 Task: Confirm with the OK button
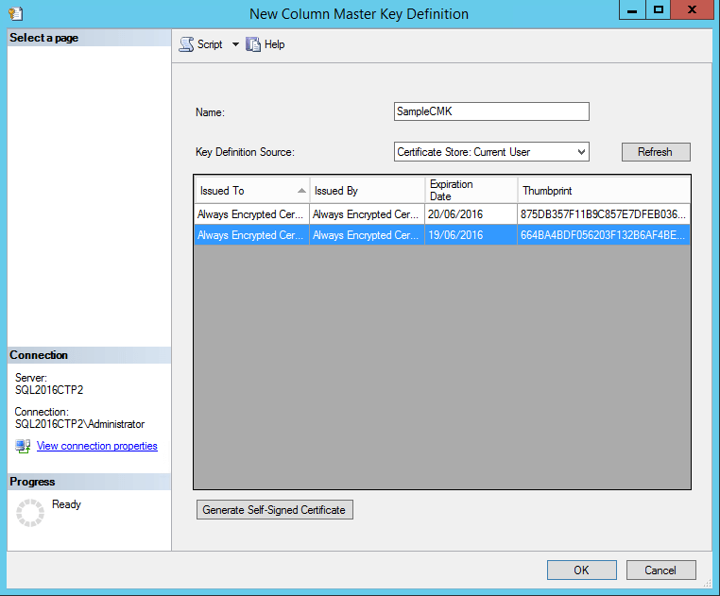581,570
